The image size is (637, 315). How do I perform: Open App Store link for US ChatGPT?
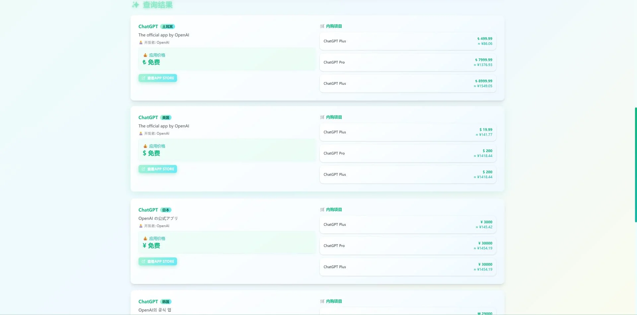click(158, 169)
